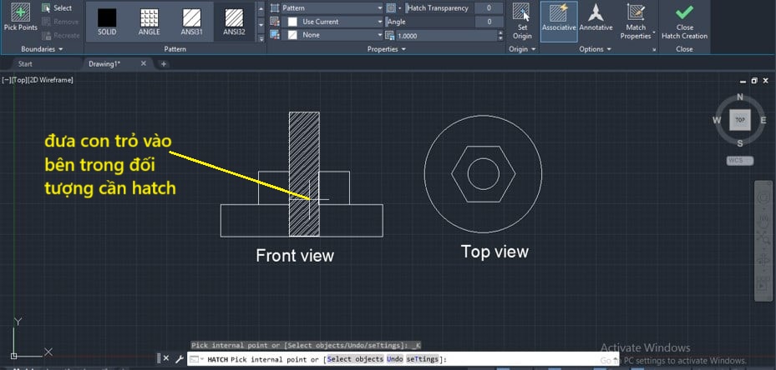Open the Match Properties dropdown arrow
The image size is (776, 370).
pos(654,33)
